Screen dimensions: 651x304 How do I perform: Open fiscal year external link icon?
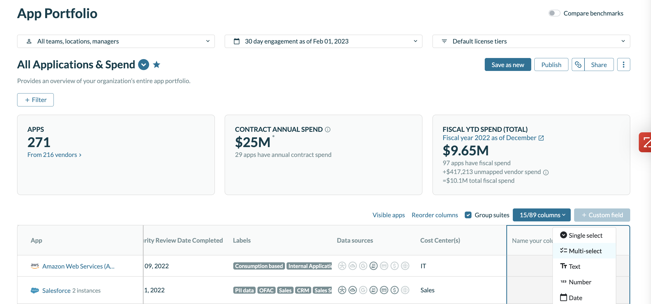pyautogui.click(x=541, y=138)
